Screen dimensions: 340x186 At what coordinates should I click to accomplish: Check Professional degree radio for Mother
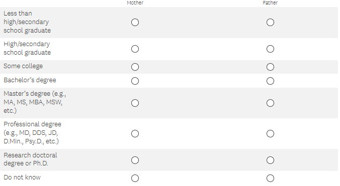(x=135, y=133)
